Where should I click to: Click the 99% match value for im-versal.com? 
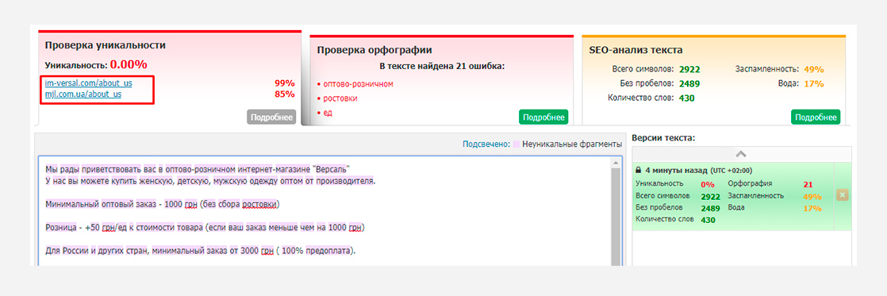point(285,83)
